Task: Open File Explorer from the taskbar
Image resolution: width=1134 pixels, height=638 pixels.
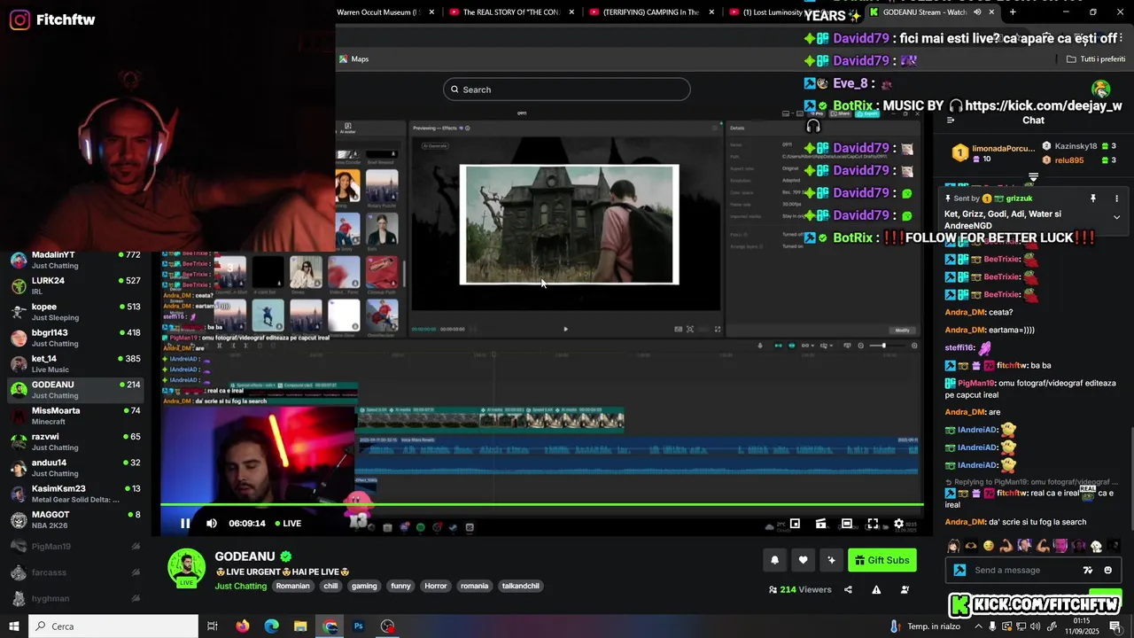Action: pyautogui.click(x=300, y=626)
